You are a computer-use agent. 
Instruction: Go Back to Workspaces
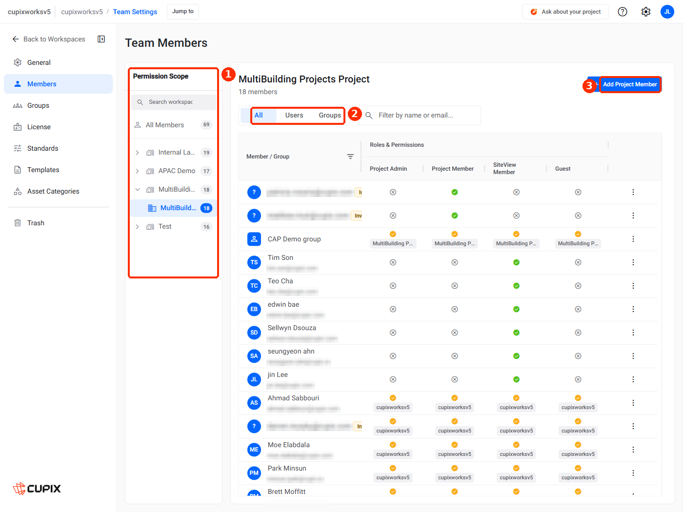pyautogui.click(x=48, y=39)
